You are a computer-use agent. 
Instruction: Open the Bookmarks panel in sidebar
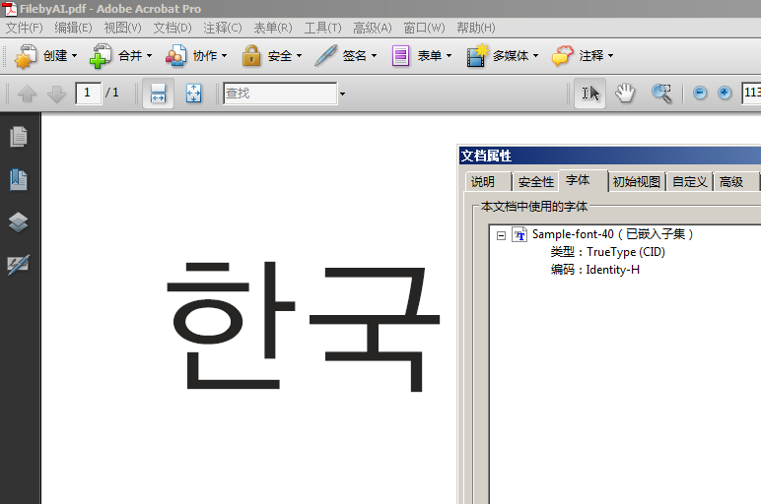(x=19, y=180)
